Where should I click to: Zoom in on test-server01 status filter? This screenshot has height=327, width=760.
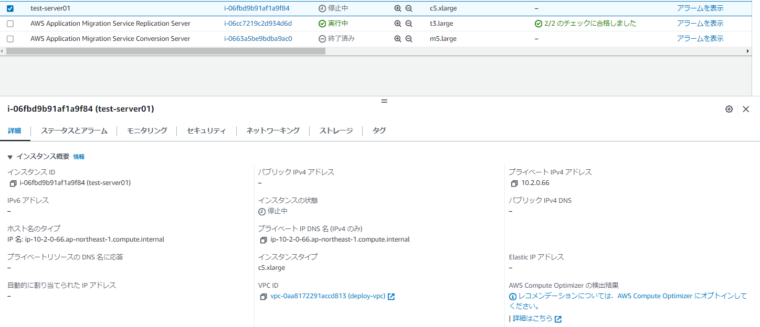tap(398, 8)
